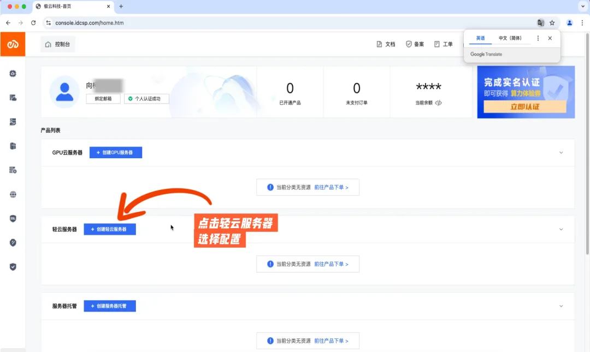This screenshot has width=590, height=352.
Task: Collapse the 服务器托管 section chevron
Action: [561, 306]
